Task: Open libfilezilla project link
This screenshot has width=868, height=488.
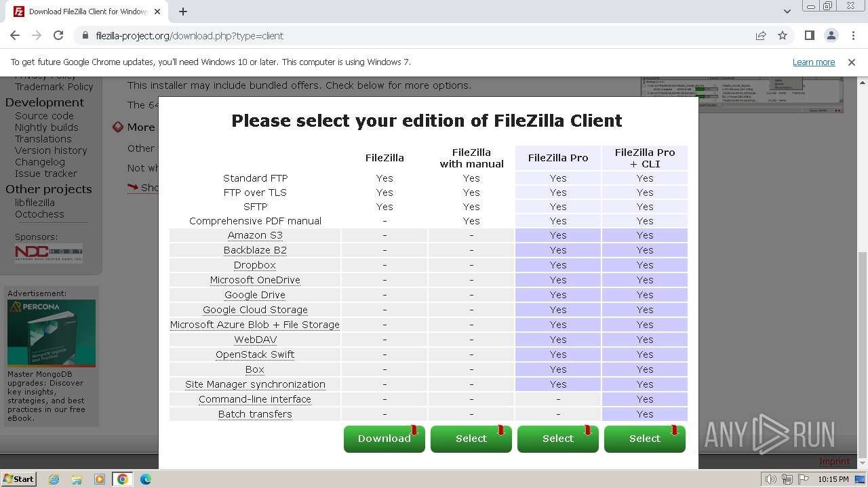Action: tap(35, 203)
